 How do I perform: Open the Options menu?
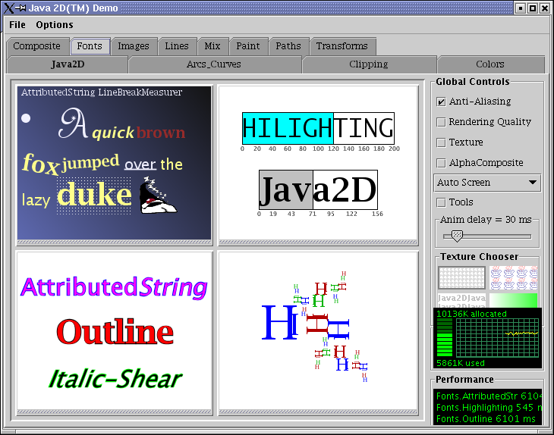(x=55, y=25)
